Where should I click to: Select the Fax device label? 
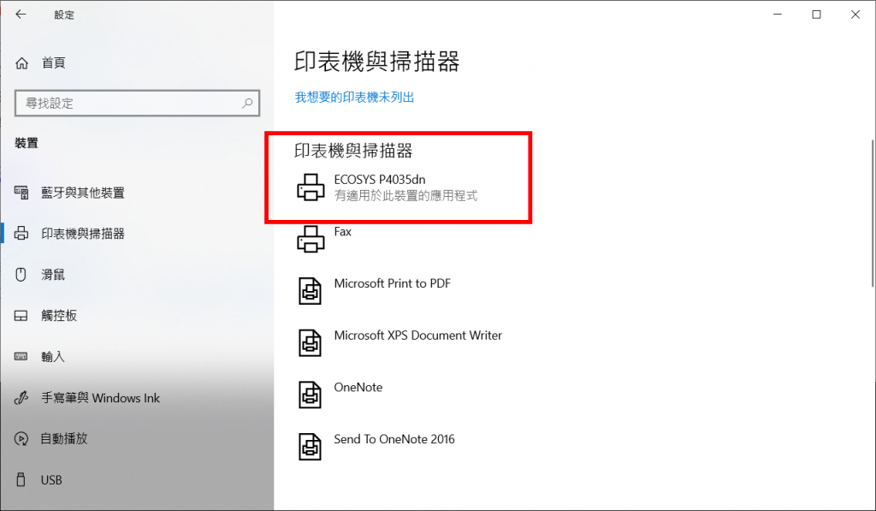tap(342, 231)
